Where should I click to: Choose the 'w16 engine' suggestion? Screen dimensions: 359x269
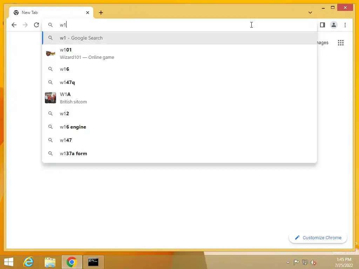179,127
